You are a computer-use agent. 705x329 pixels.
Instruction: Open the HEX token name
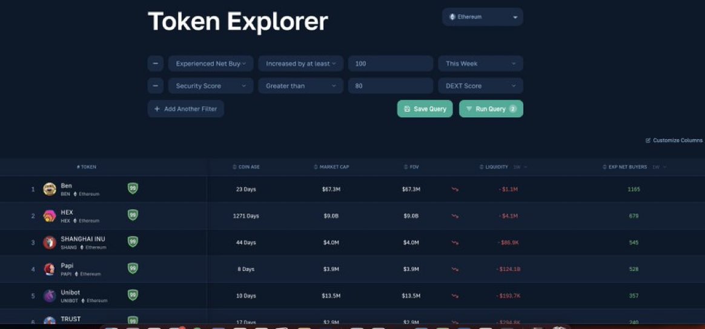point(67,212)
